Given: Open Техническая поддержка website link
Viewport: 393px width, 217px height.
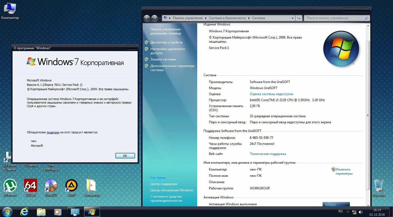Looking at the screenshot, I should pos(268,154).
